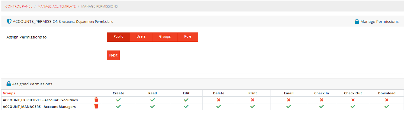The width and height of the screenshot is (406, 113).
Task: Click Print cross for Account Executives
Action: (253, 100)
